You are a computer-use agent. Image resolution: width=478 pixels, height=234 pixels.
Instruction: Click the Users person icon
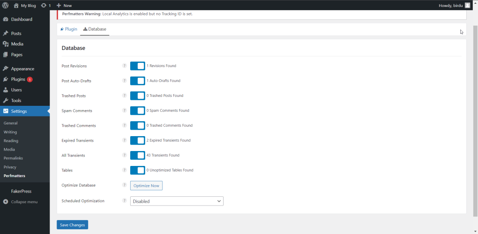(x=6, y=90)
